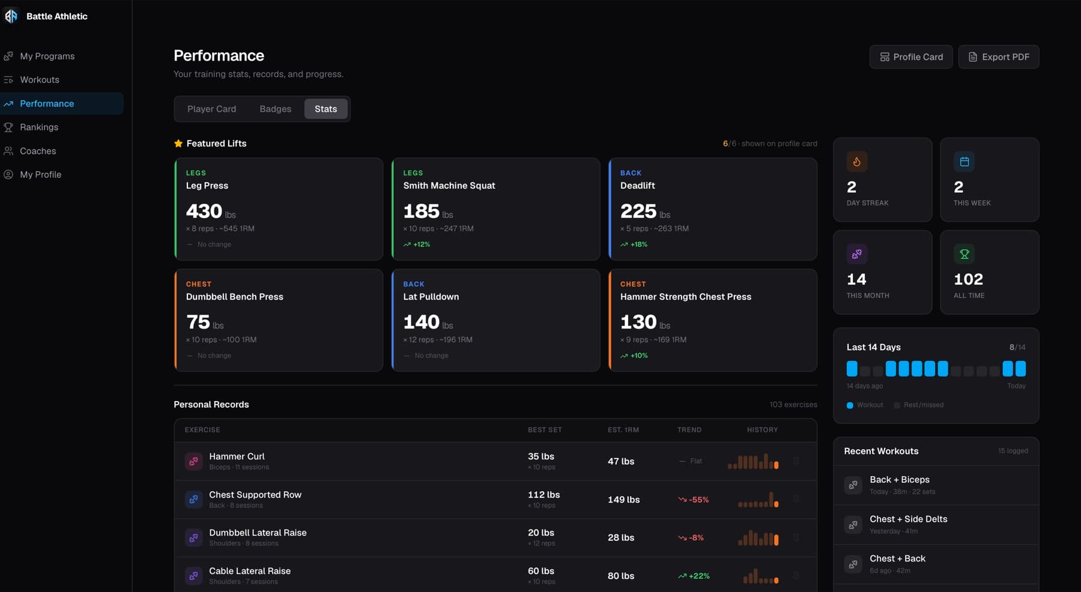Select the Stats tab
Screen dimensions: 1081x592
tap(326, 109)
